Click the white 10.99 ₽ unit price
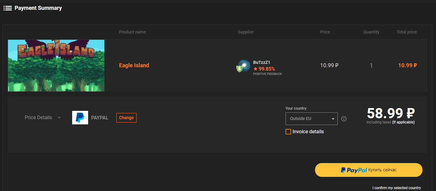Image resolution: width=436 pixels, height=191 pixels. pos(329,65)
